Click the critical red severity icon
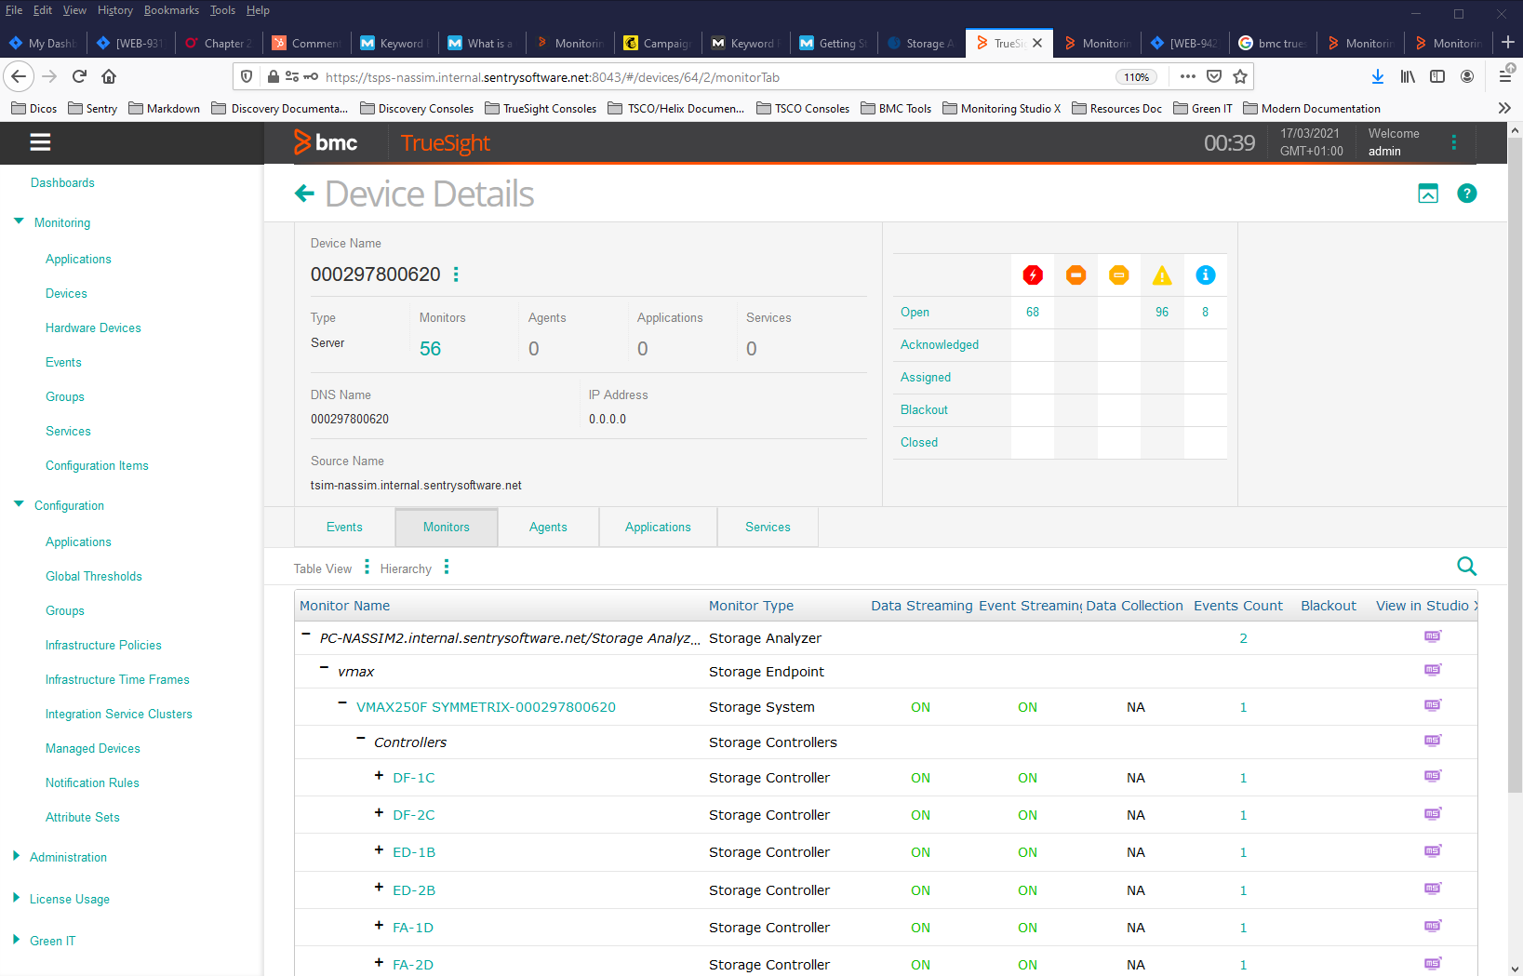Image resolution: width=1523 pixels, height=976 pixels. pyautogui.click(x=1033, y=275)
